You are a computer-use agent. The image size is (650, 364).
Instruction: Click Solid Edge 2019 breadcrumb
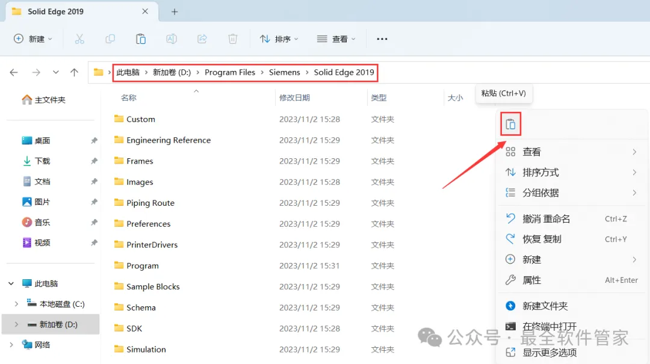tap(344, 73)
